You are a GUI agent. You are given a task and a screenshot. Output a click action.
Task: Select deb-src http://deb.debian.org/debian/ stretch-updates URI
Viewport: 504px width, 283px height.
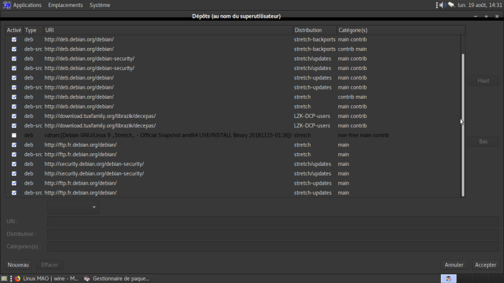tap(79, 88)
